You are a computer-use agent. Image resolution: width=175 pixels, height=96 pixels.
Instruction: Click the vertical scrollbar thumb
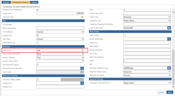173,67
